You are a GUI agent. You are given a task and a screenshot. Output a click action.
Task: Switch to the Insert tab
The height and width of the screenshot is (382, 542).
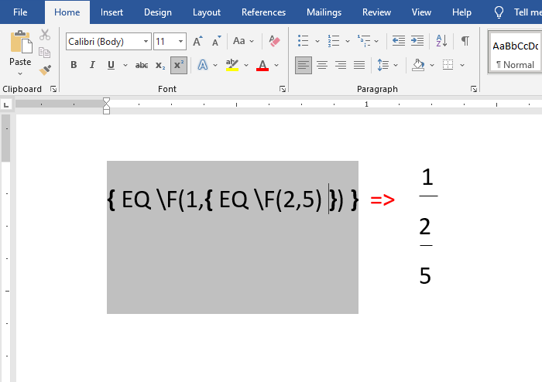[111, 12]
